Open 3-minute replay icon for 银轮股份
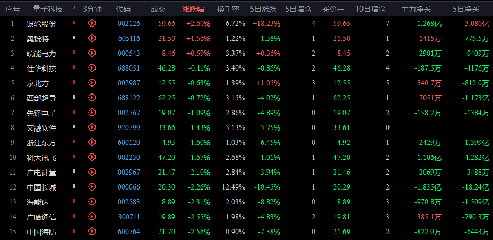 click(92, 23)
